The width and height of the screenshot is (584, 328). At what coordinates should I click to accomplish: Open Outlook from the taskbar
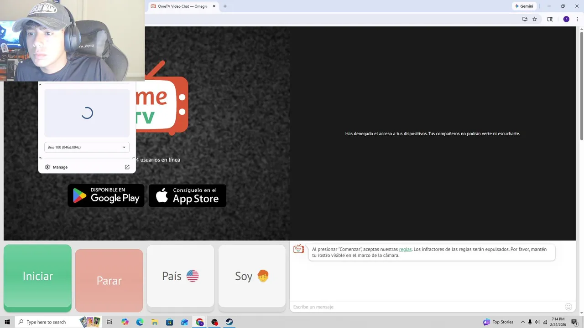tap(184, 322)
